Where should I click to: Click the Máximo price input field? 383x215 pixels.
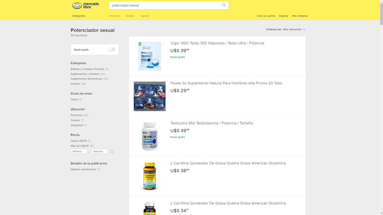[100, 151]
